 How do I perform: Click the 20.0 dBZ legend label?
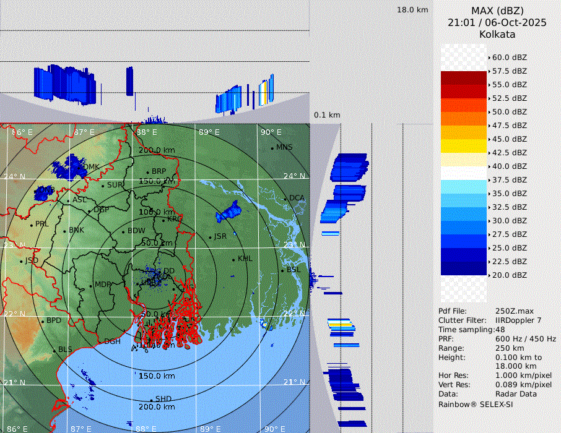[x=510, y=275]
